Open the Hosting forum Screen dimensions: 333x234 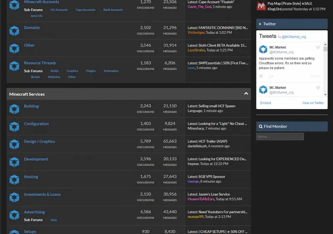(31, 177)
